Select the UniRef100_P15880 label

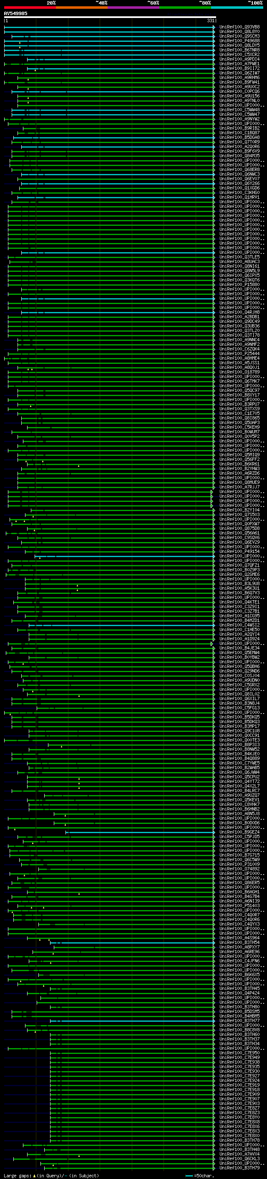click(239, 284)
